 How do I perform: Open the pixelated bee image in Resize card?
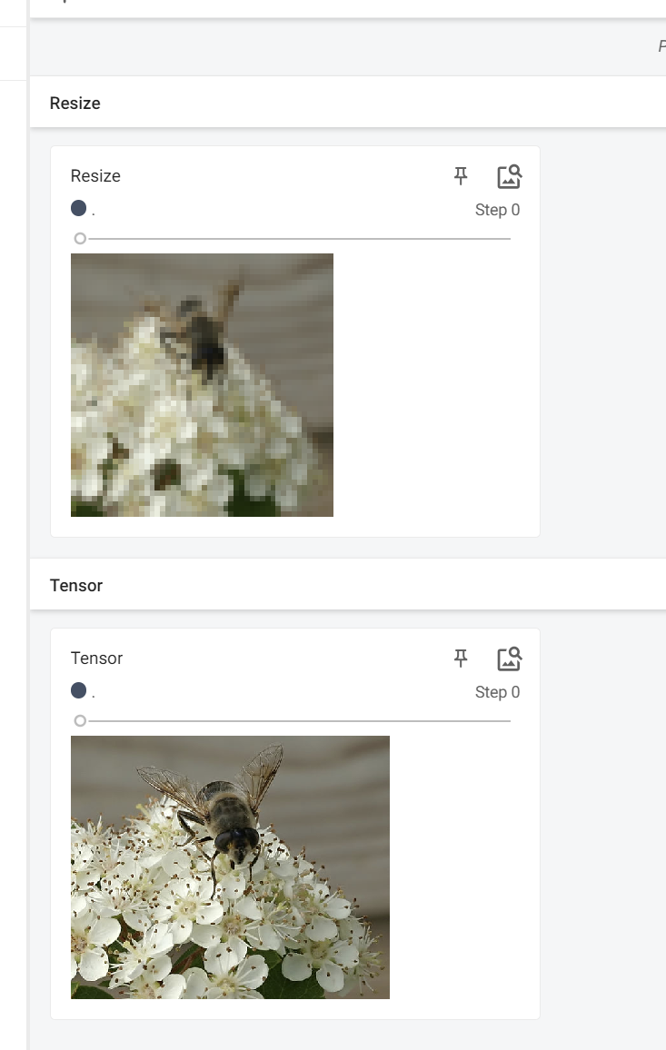click(202, 385)
